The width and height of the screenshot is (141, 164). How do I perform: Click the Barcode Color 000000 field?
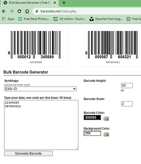pyautogui.click(x=92, y=118)
